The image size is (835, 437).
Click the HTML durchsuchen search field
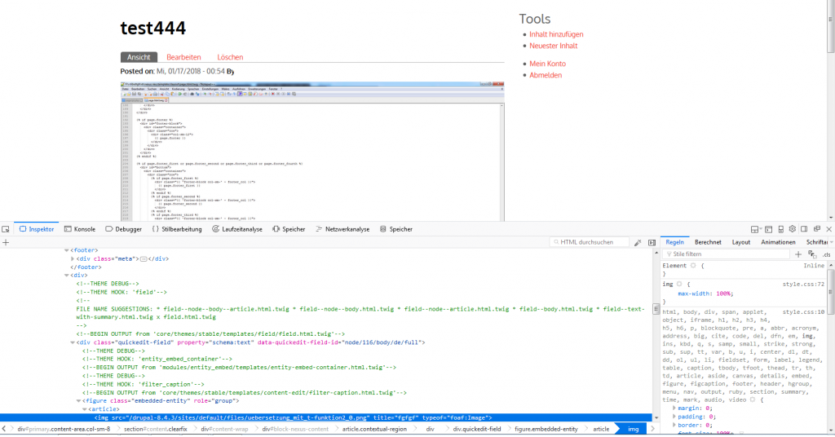click(x=587, y=242)
